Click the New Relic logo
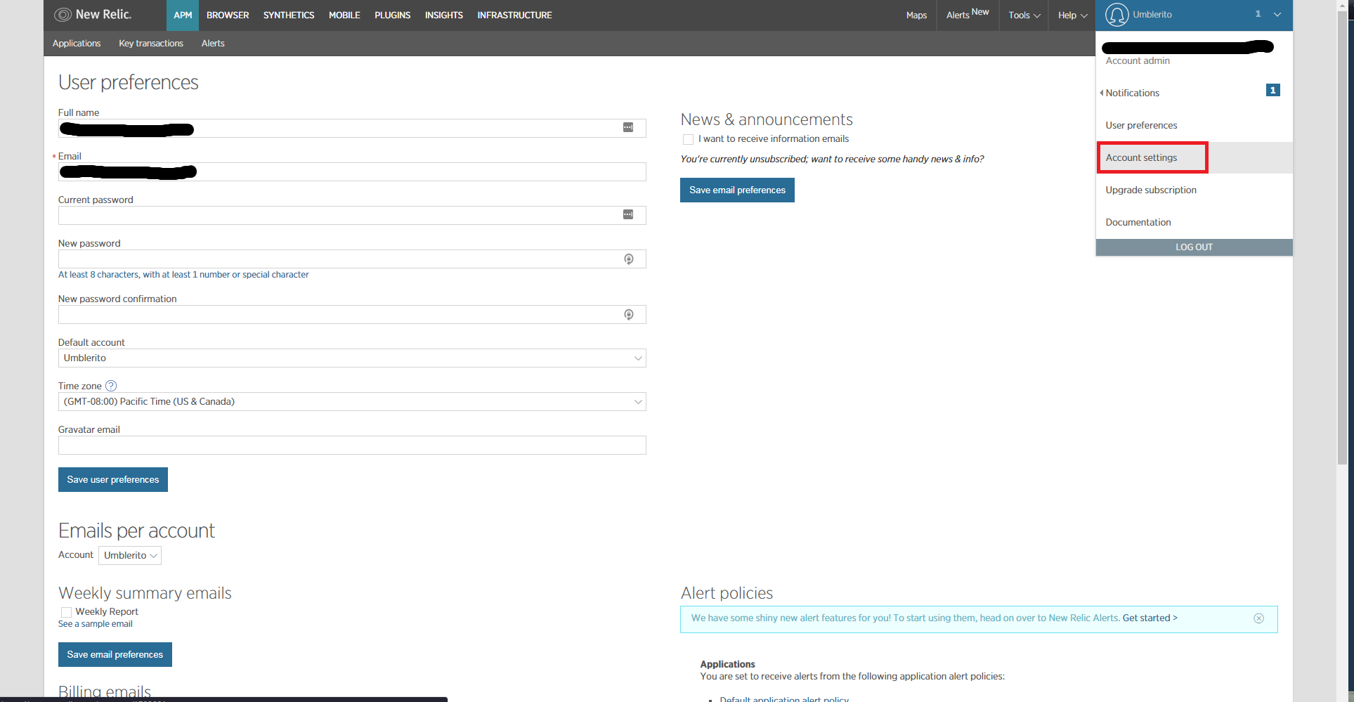The height and width of the screenshot is (702, 1354). point(93,15)
